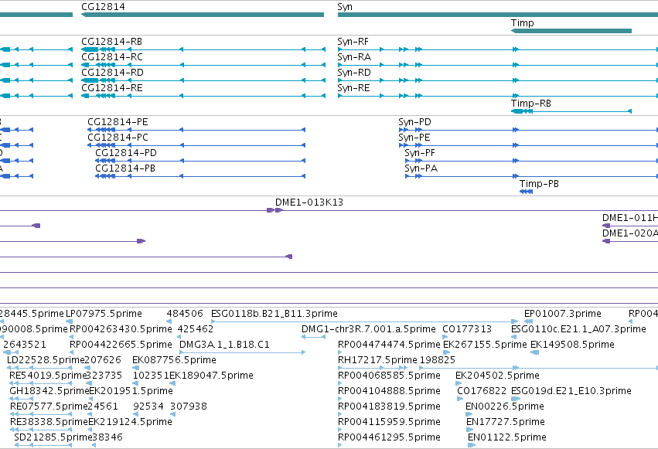Select the Timp-PB protein label

pos(539,184)
